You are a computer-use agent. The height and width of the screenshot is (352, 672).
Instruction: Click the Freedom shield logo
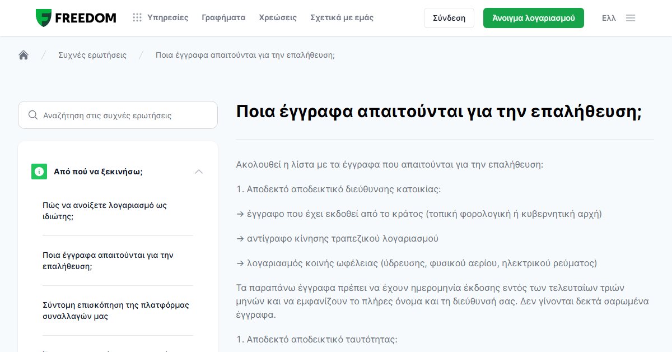click(44, 18)
